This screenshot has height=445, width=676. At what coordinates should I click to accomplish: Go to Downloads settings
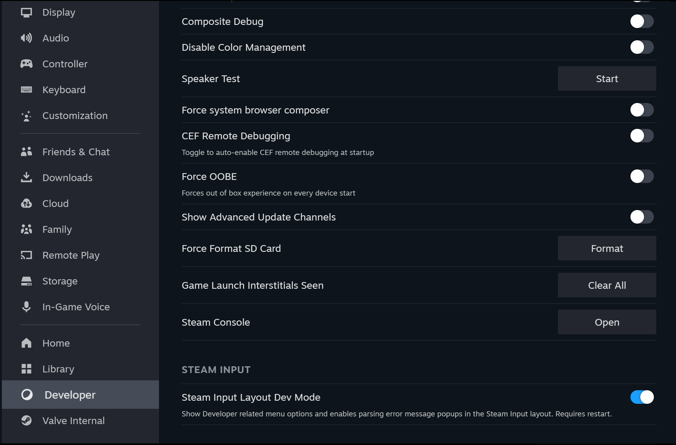80,178
